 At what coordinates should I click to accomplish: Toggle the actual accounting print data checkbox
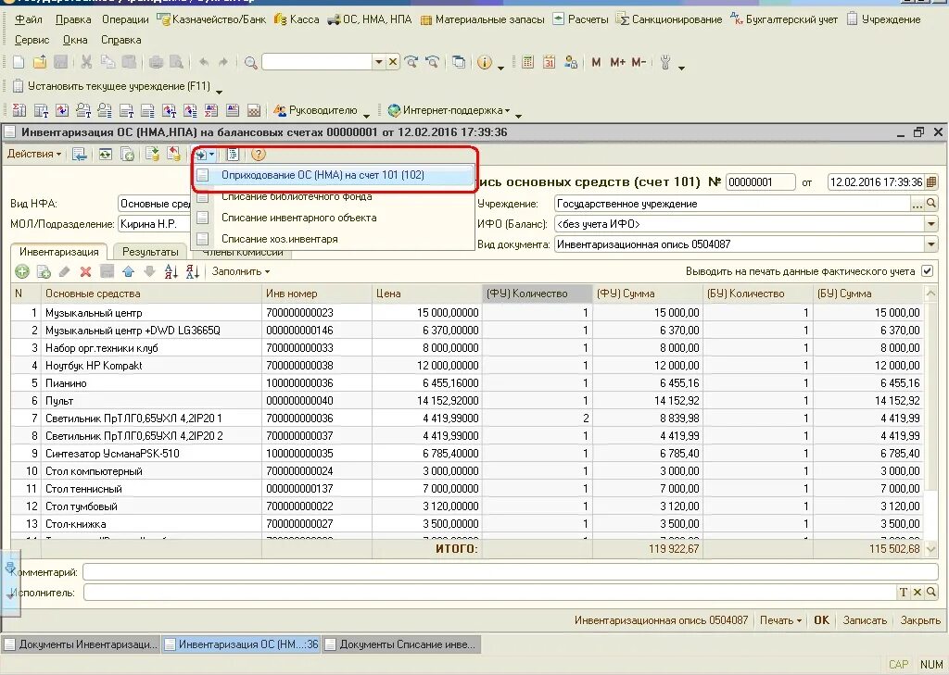tap(927, 271)
